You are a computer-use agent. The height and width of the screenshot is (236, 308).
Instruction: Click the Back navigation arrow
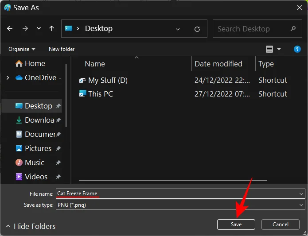click(10, 28)
